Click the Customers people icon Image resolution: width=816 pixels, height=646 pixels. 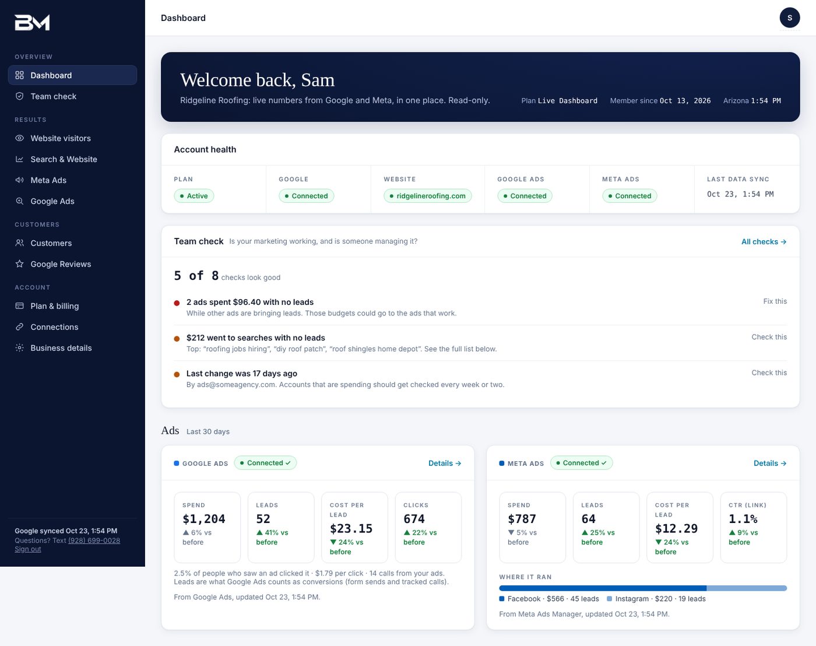[19, 243]
